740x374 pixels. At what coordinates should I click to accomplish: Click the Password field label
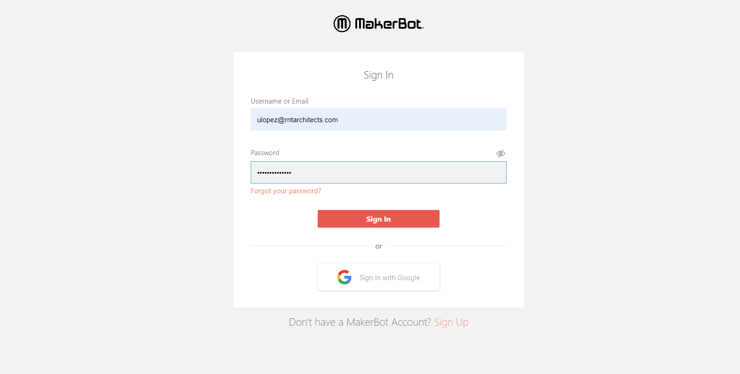point(265,153)
